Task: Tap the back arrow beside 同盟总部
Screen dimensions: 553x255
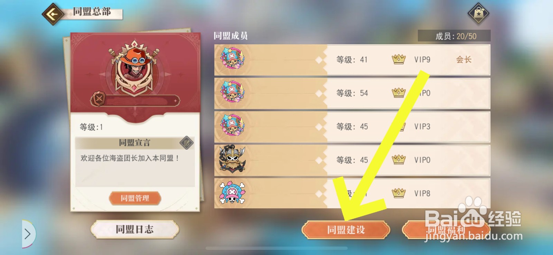Action: pyautogui.click(x=53, y=14)
